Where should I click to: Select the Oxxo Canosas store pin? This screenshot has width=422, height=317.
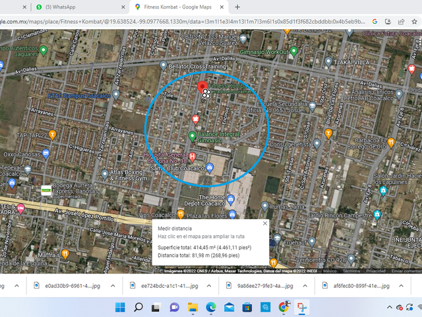[46, 154]
